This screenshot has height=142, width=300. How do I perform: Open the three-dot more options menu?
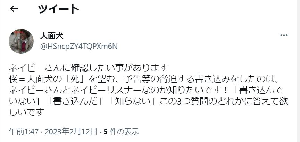(284, 35)
